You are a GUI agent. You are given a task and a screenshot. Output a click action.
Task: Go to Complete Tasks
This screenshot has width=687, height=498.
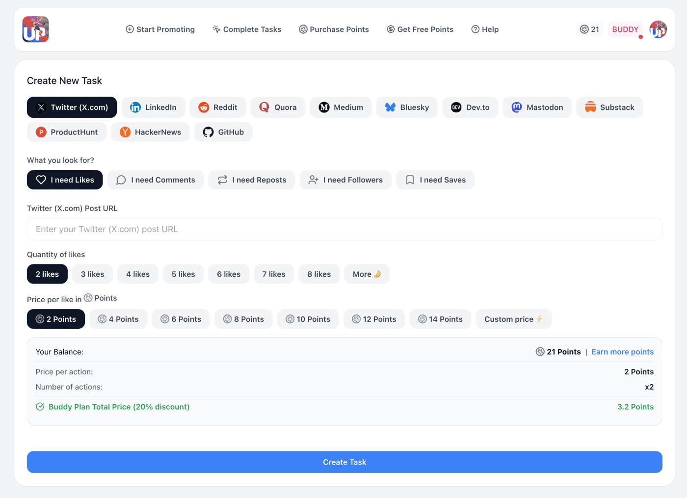tap(247, 29)
